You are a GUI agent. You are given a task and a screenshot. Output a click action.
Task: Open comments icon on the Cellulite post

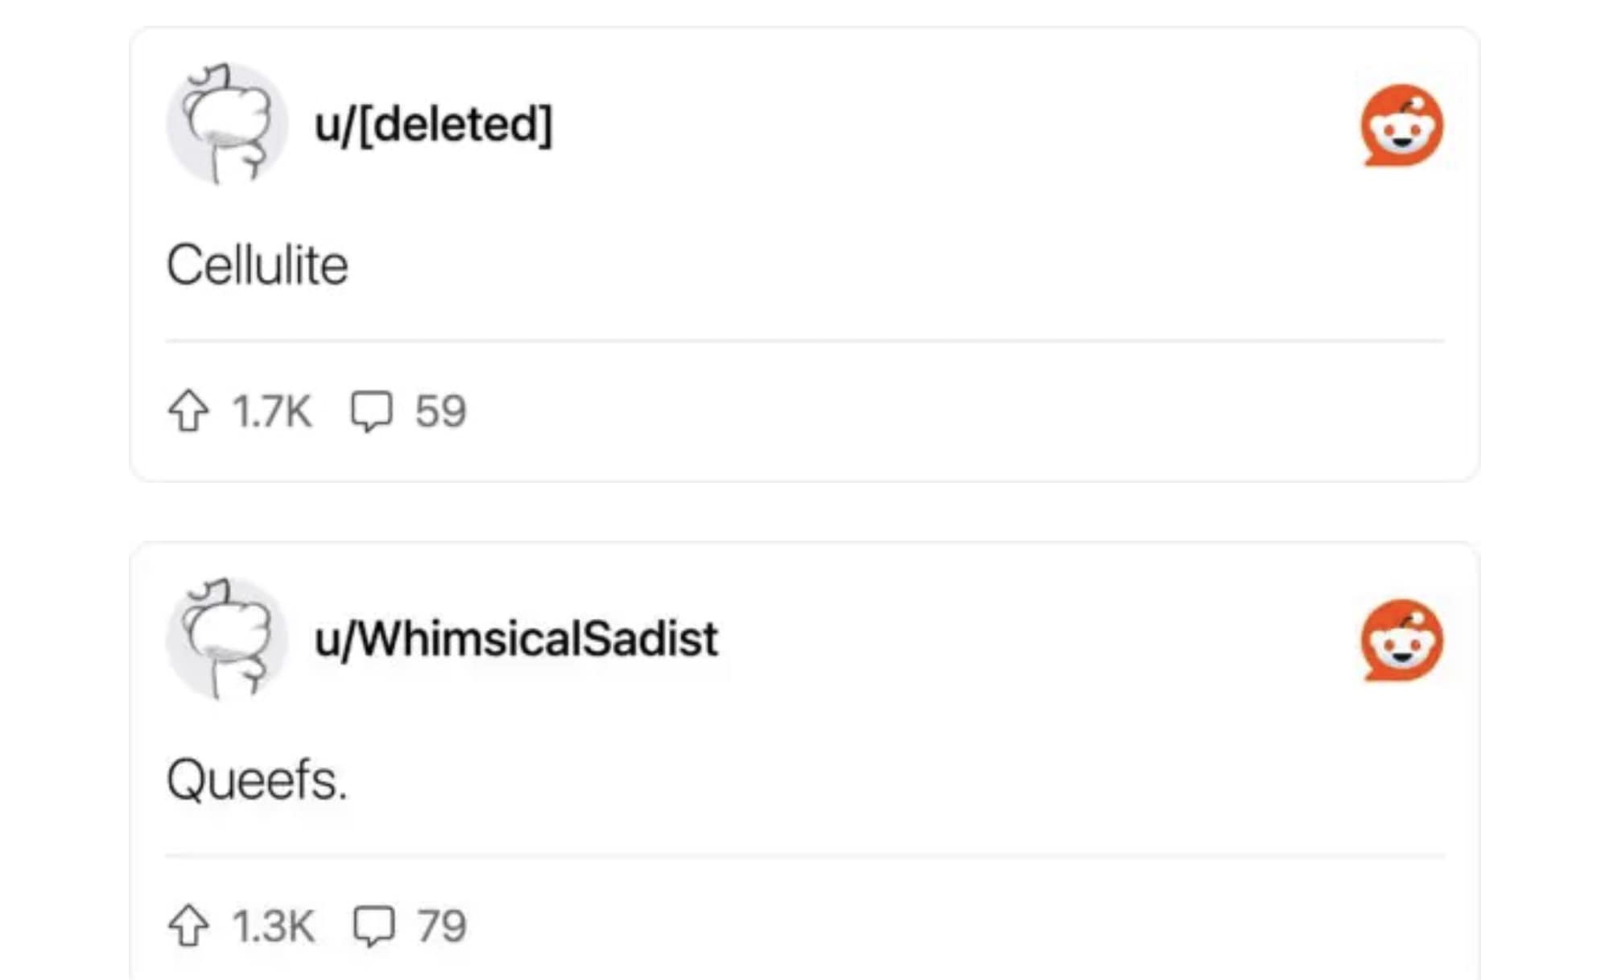click(x=371, y=411)
